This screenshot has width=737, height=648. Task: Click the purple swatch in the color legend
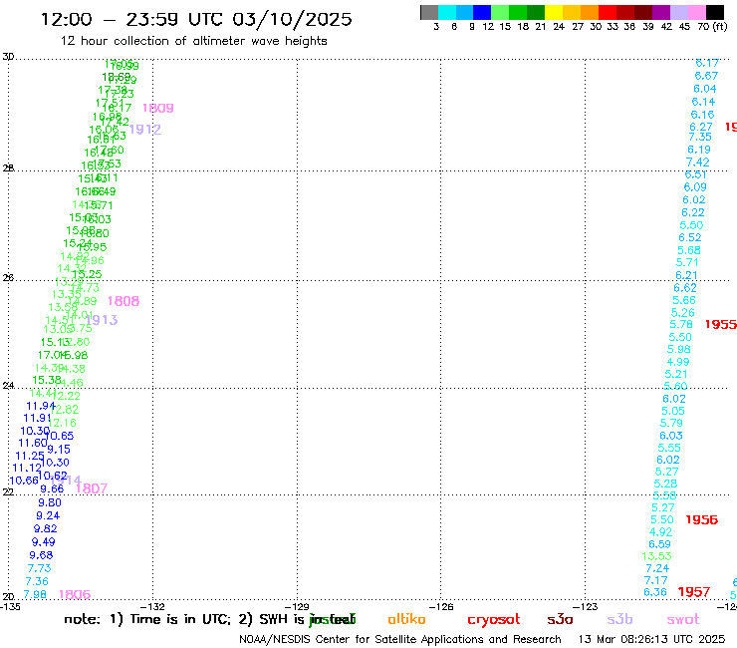661,12
